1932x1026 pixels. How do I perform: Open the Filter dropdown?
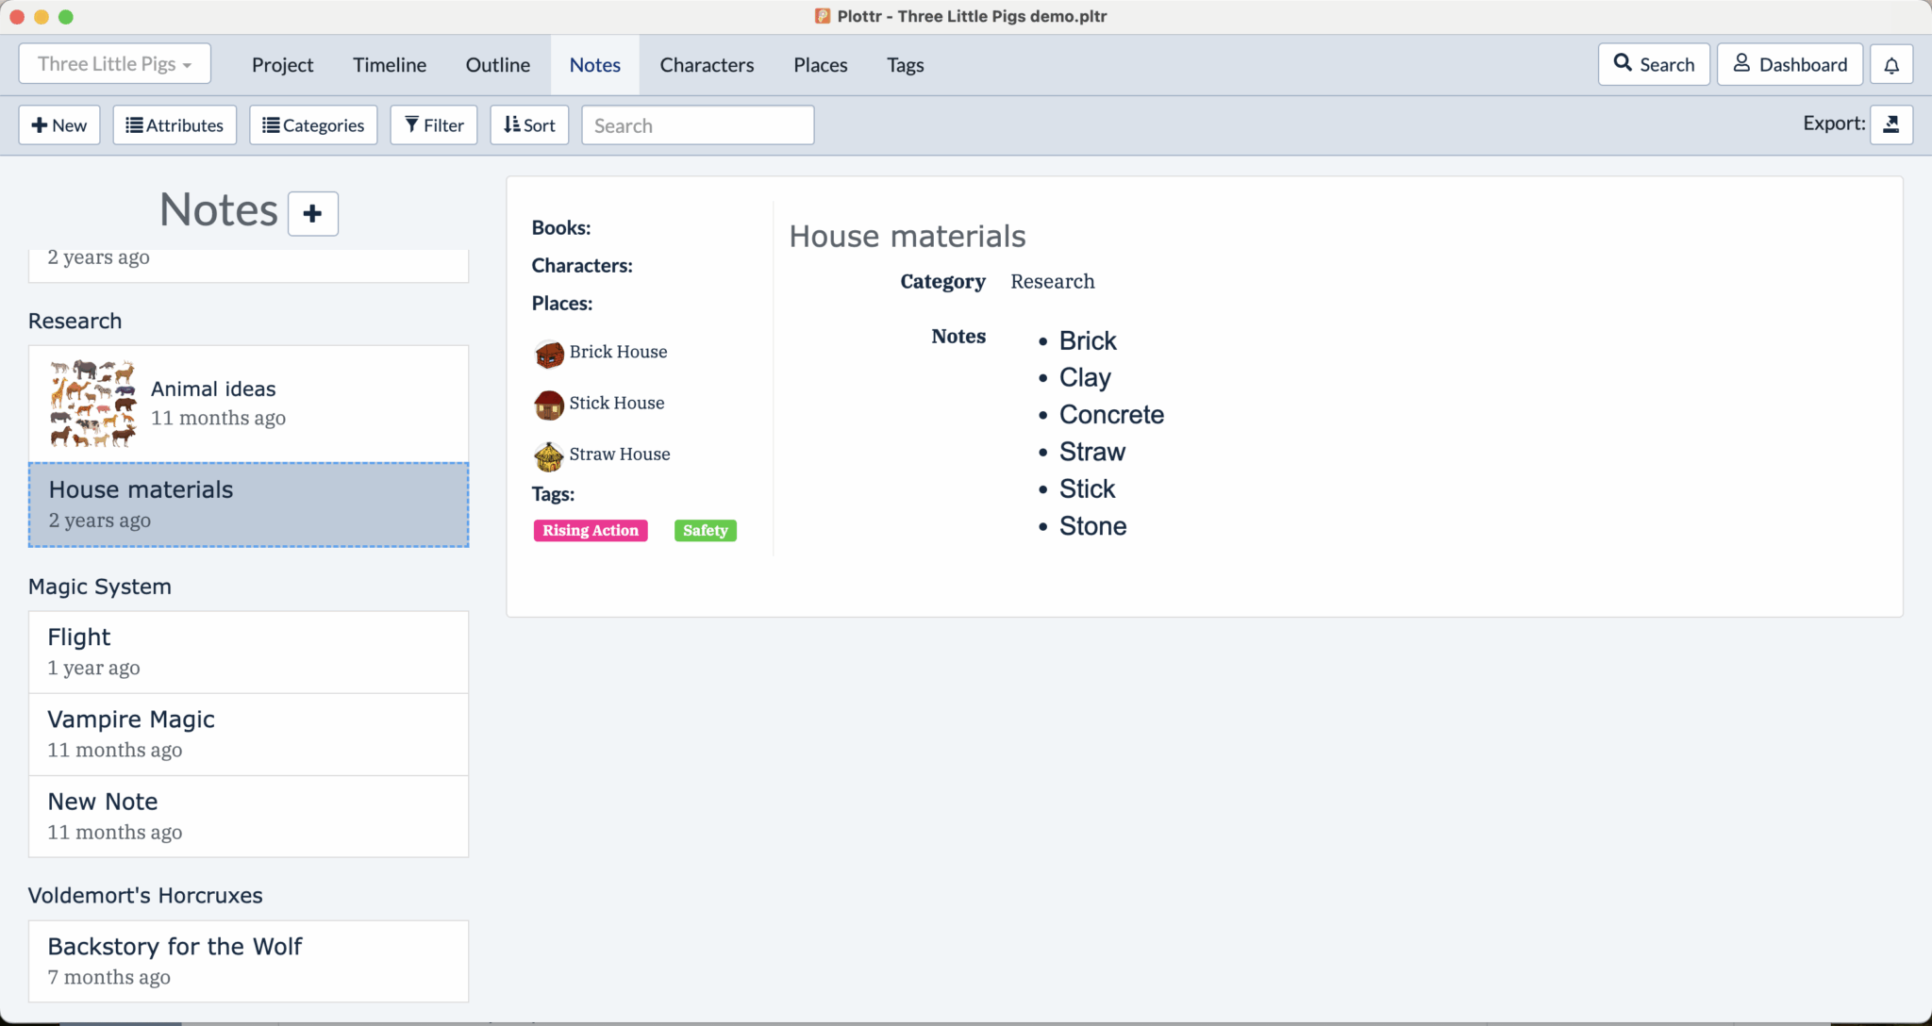click(x=434, y=124)
